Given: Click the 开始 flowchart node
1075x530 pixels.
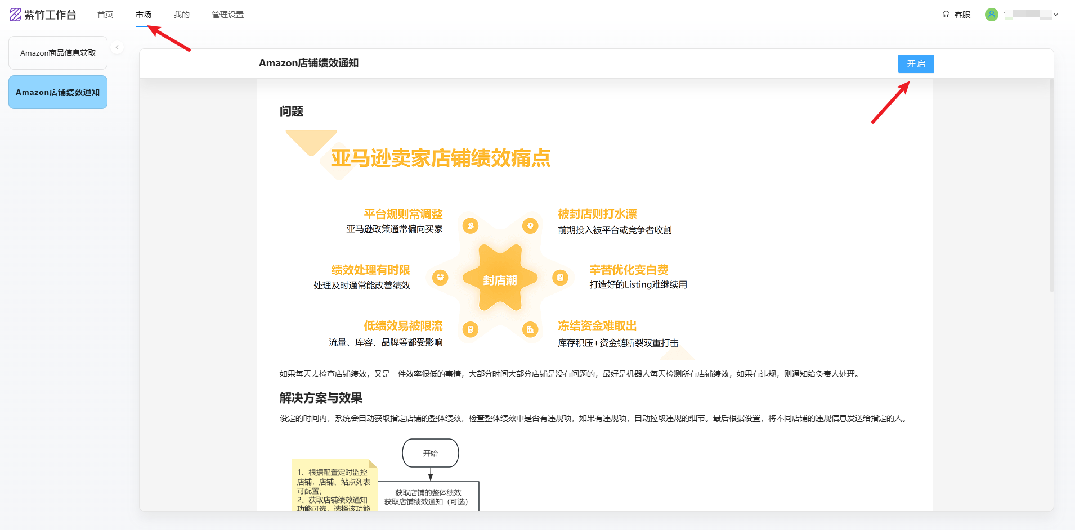Looking at the screenshot, I should click(431, 453).
